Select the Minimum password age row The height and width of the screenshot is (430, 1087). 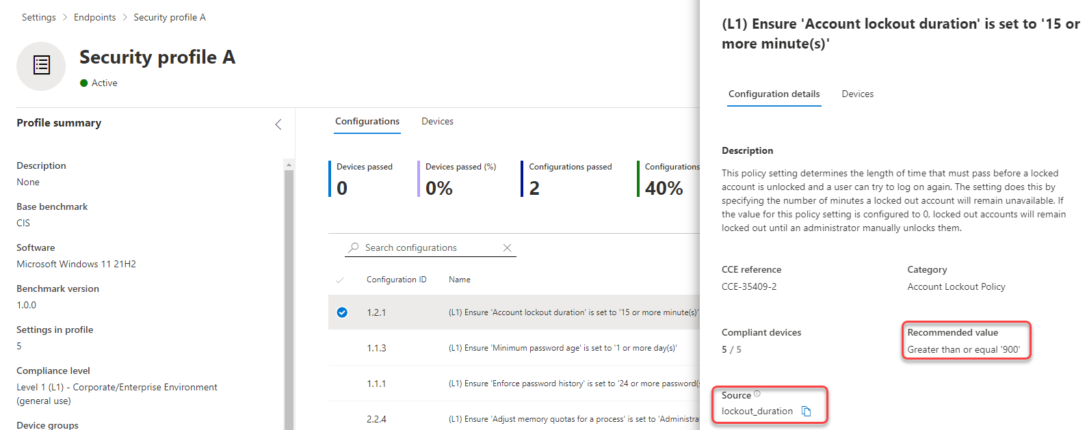(x=514, y=348)
